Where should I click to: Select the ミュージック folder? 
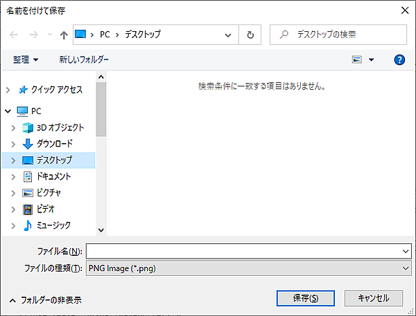point(53,225)
